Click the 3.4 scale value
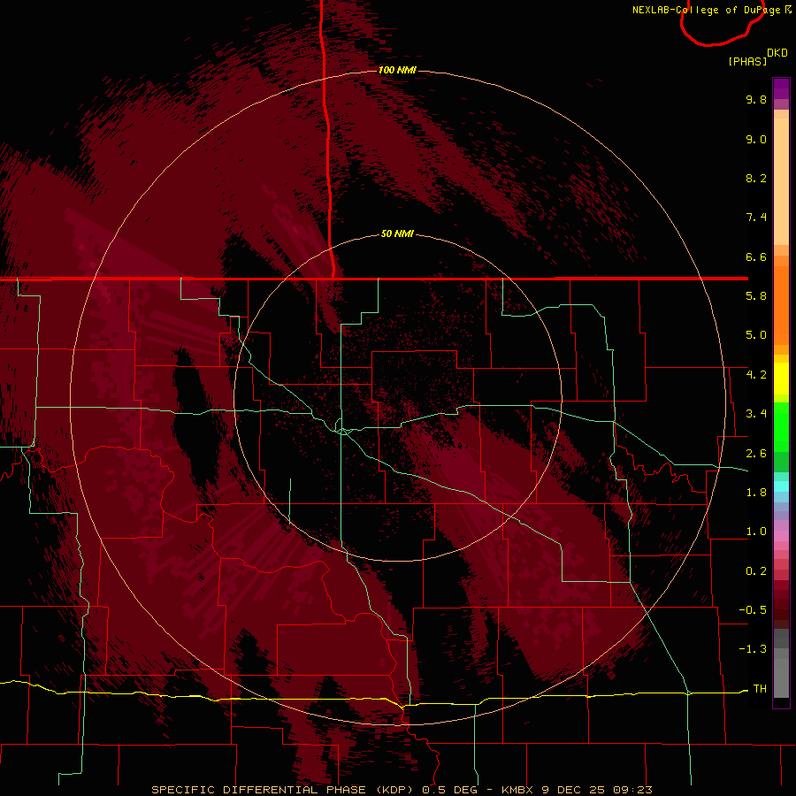The height and width of the screenshot is (796, 796). (756, 414)
